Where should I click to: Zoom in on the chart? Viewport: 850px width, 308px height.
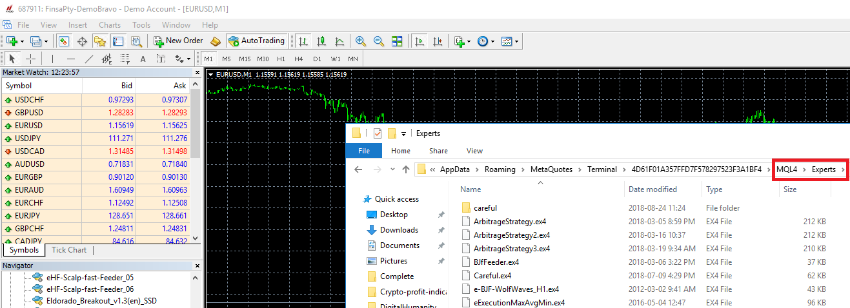(361, 41)
